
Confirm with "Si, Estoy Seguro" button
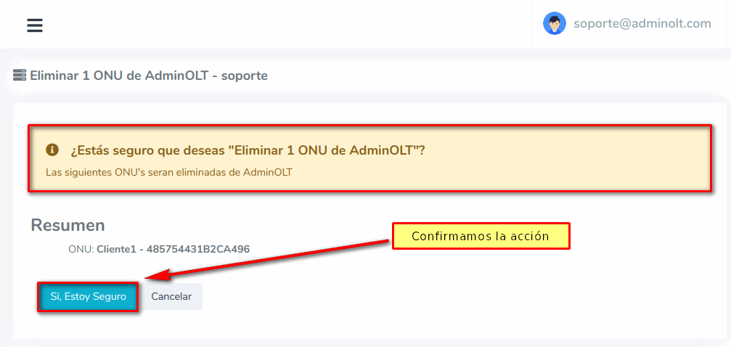[x=88, y=296]
